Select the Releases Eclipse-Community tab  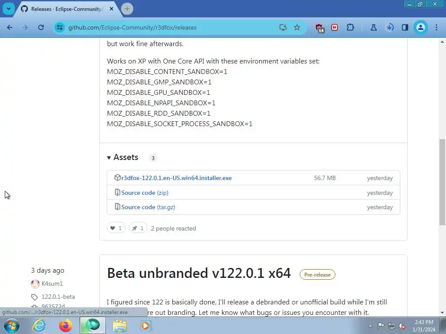coord(66,9)
